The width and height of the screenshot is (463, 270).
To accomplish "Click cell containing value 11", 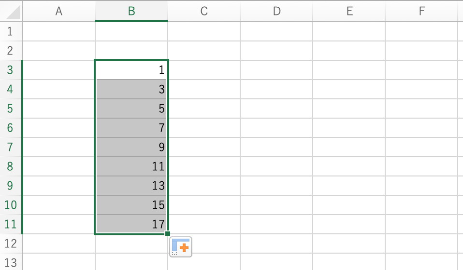I will pos(131,167).
